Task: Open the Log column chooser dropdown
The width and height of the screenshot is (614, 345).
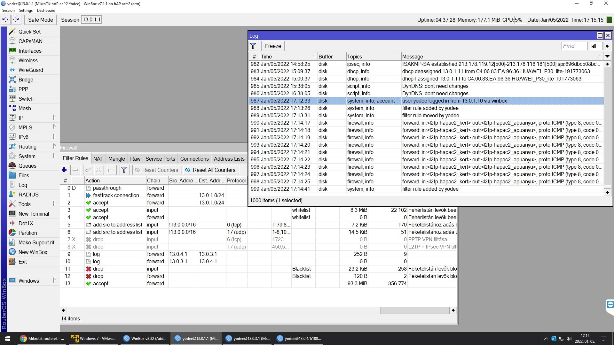Action: tap(607, 57)
